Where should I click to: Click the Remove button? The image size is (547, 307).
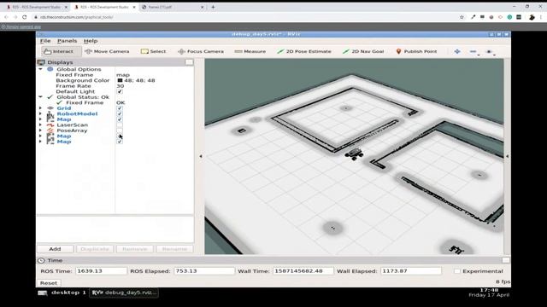pyautogui.click(x=135, y=249)
